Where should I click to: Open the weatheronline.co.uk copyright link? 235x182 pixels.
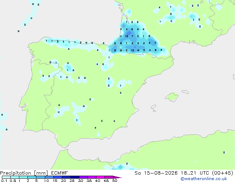[x=204, y=179]
